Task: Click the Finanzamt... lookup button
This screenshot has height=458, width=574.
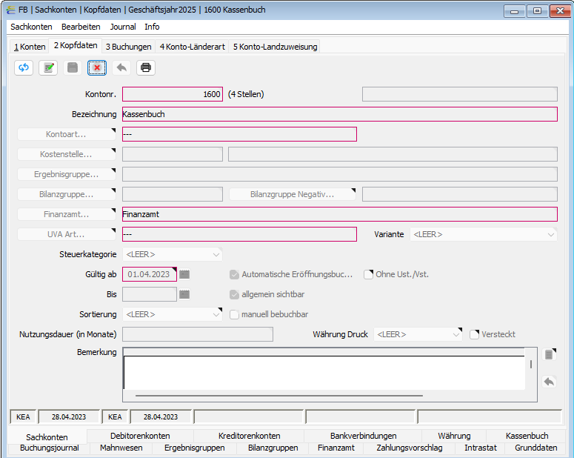Action: pos(66,214)
